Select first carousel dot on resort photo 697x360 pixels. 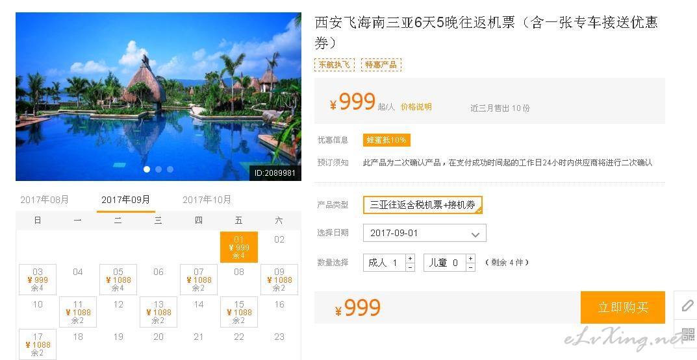pyautogui.click(x=147, y=169)
